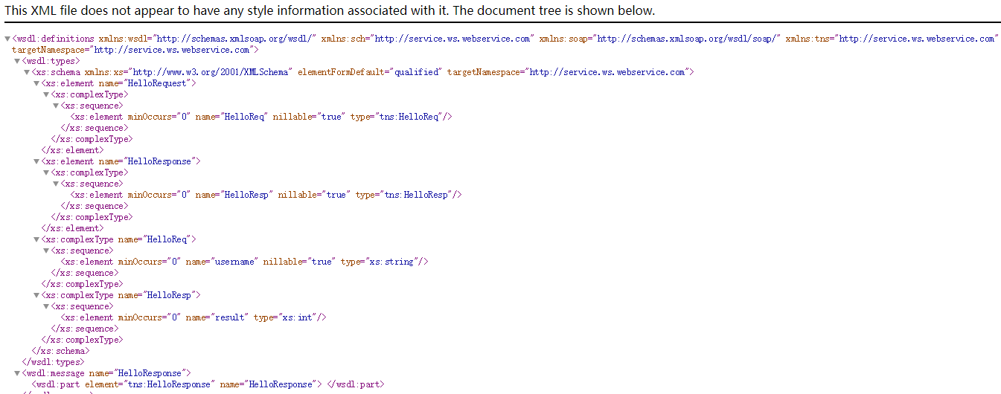
Task: Click the xmlns:tns namespace value
Action: [917, 39]
